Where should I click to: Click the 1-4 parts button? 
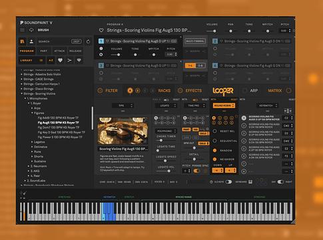(190, 65)
